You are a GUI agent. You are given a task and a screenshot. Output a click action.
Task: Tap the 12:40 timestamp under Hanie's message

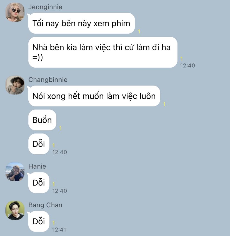(59, 191)
